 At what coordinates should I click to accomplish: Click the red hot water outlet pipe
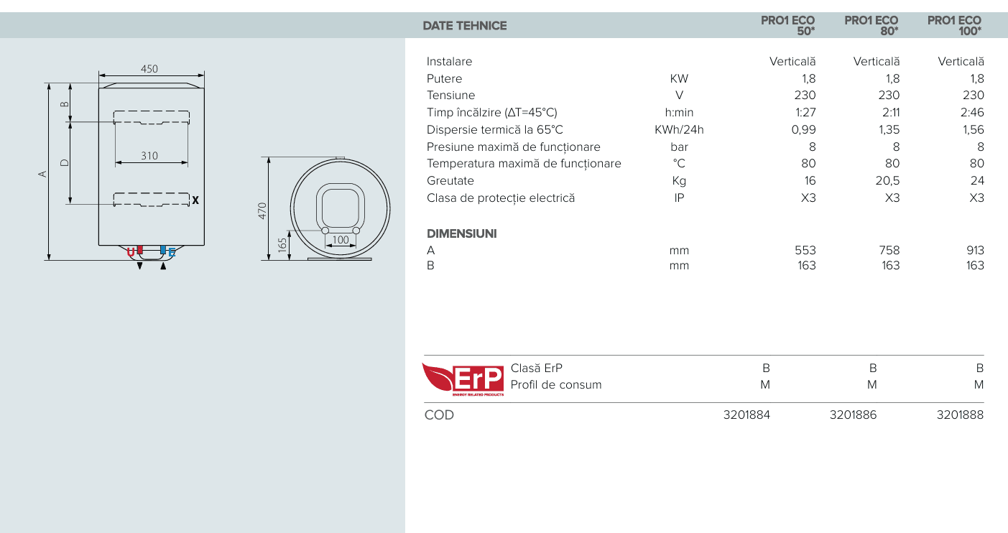[139, 251]
